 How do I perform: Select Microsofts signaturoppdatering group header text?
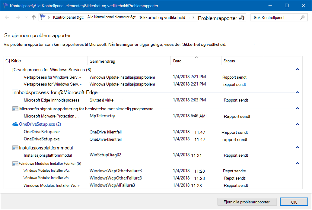pos(86,109)
